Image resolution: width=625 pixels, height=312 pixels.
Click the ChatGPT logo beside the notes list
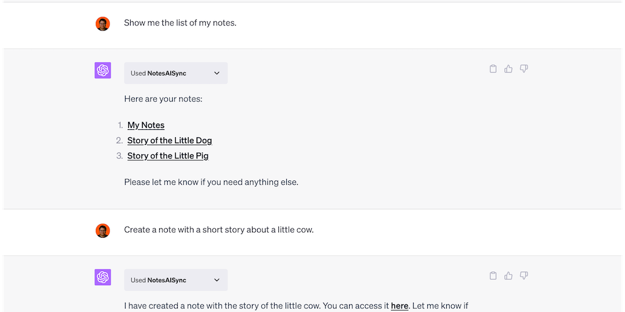(x=103, y=71)
